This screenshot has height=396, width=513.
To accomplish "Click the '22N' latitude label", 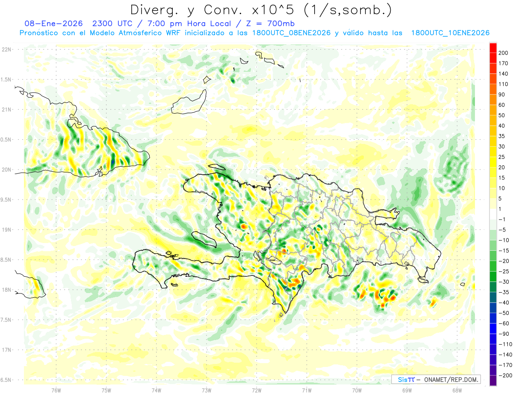I will (6, 49).
